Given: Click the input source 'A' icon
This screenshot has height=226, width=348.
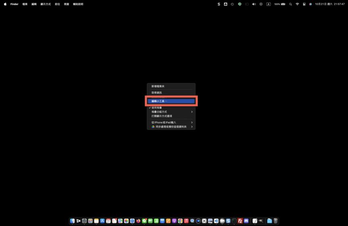Looking at the screenshot, I should pyautogui.click(x=268, y=4).
